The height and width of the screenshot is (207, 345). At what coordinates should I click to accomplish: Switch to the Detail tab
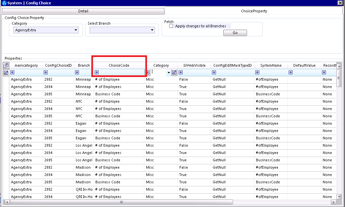tap(83, 11)
